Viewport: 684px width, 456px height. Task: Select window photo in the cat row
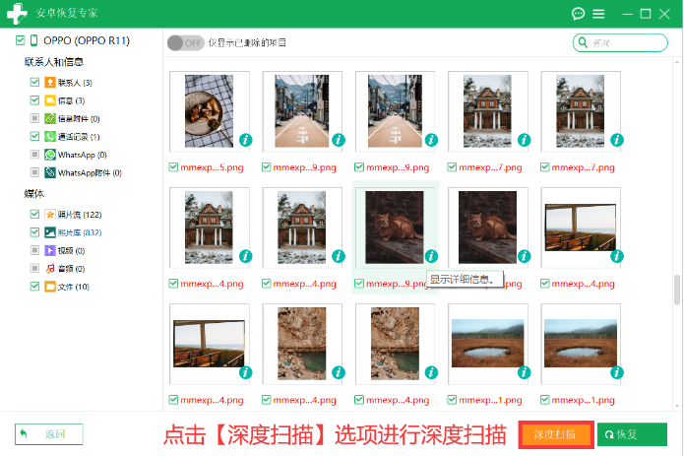tap(581, 228)
